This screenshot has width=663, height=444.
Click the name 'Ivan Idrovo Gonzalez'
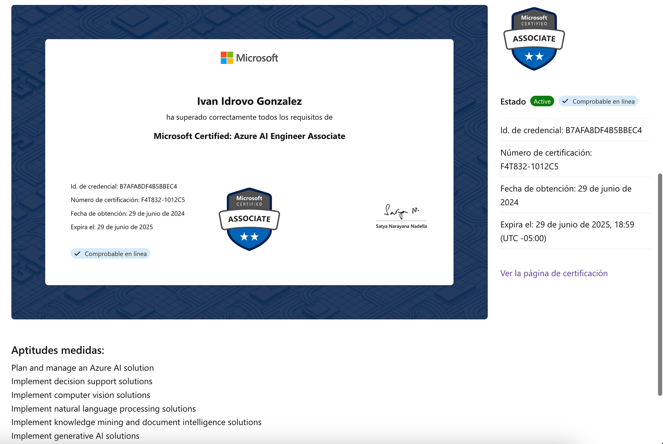point(249,101)
